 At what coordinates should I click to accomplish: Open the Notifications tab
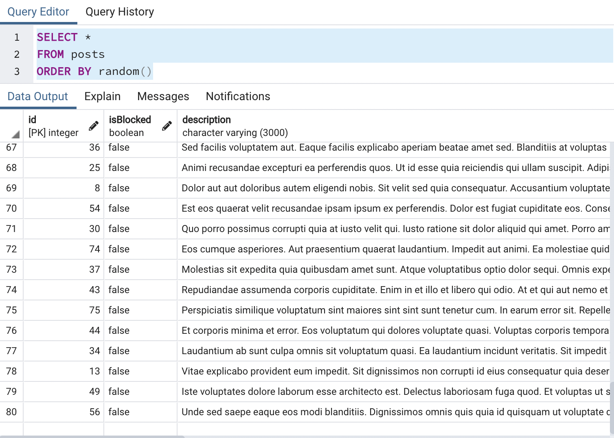point(238,96)
